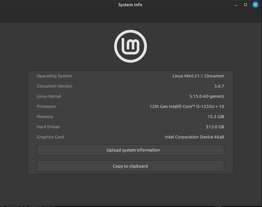Maximize the System Info window
Screen dimensions: 262x207
246,5
